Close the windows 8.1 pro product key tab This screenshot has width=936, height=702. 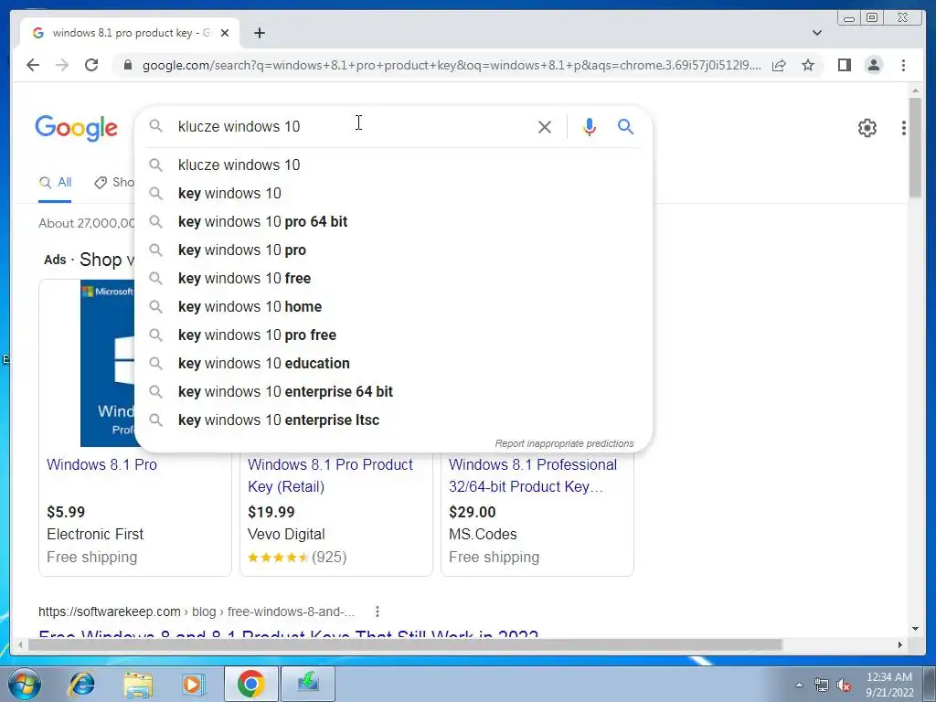225,33
